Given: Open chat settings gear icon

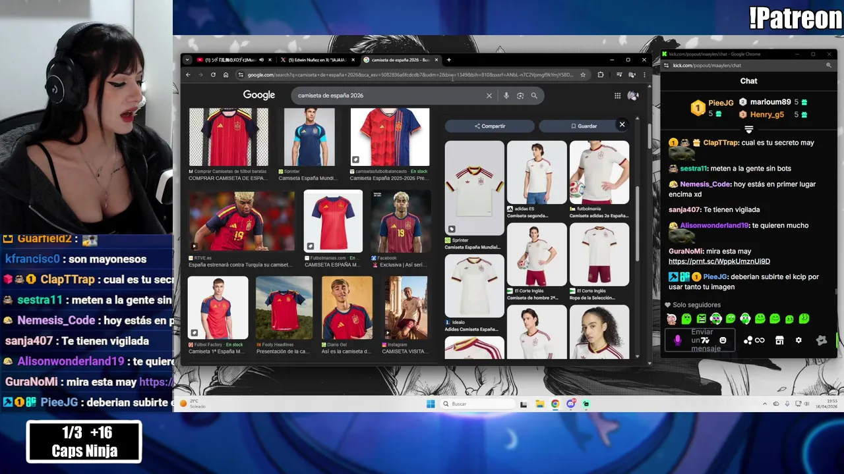Looking at the screenshot, I should click(799, 340).
